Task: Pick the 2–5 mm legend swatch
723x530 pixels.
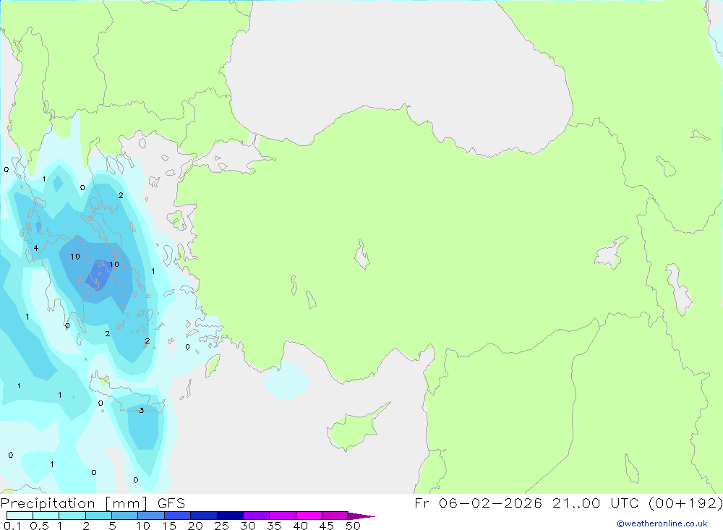Action: (98, 516)
